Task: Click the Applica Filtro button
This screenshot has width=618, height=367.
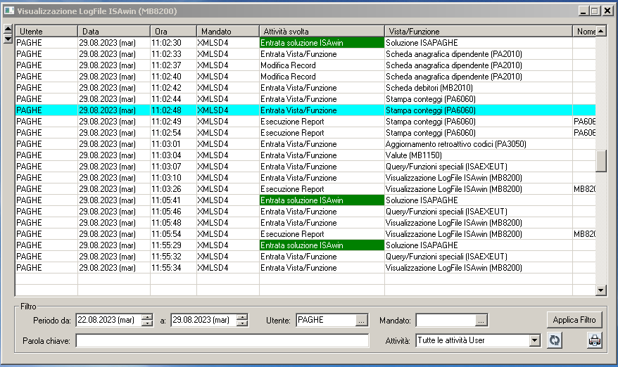Action: click(574, 320)
